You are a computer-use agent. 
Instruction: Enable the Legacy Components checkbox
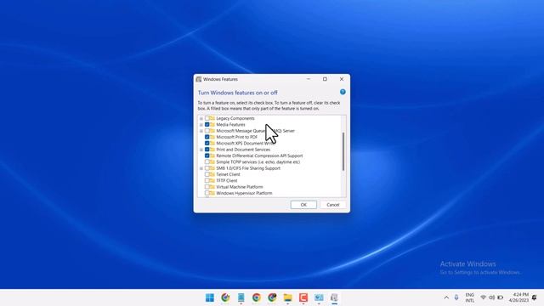click(x=207, y=118)
